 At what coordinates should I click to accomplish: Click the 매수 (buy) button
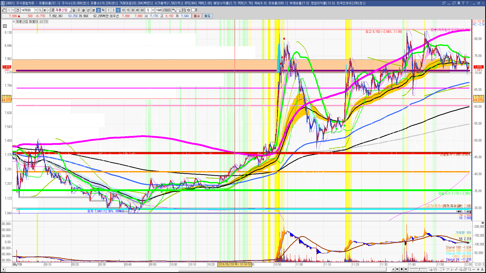point(197,16)
